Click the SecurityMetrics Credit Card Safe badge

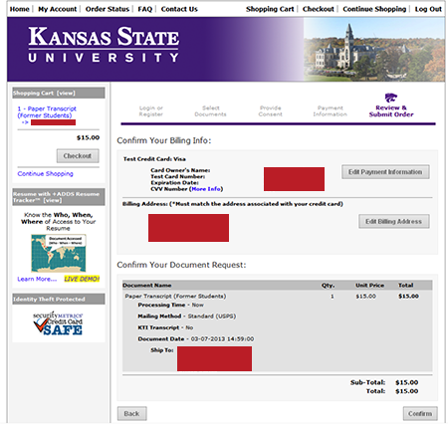click(x=58, y=323)
